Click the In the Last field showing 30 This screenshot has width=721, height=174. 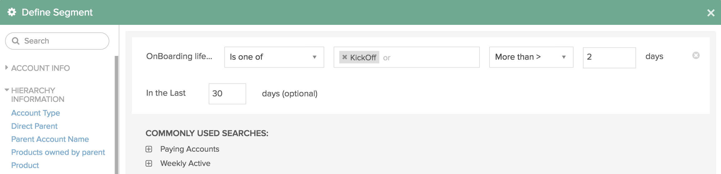pos(227,94)
